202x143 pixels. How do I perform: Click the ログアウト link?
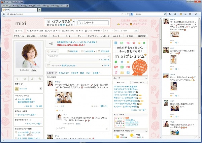(143, 20)
